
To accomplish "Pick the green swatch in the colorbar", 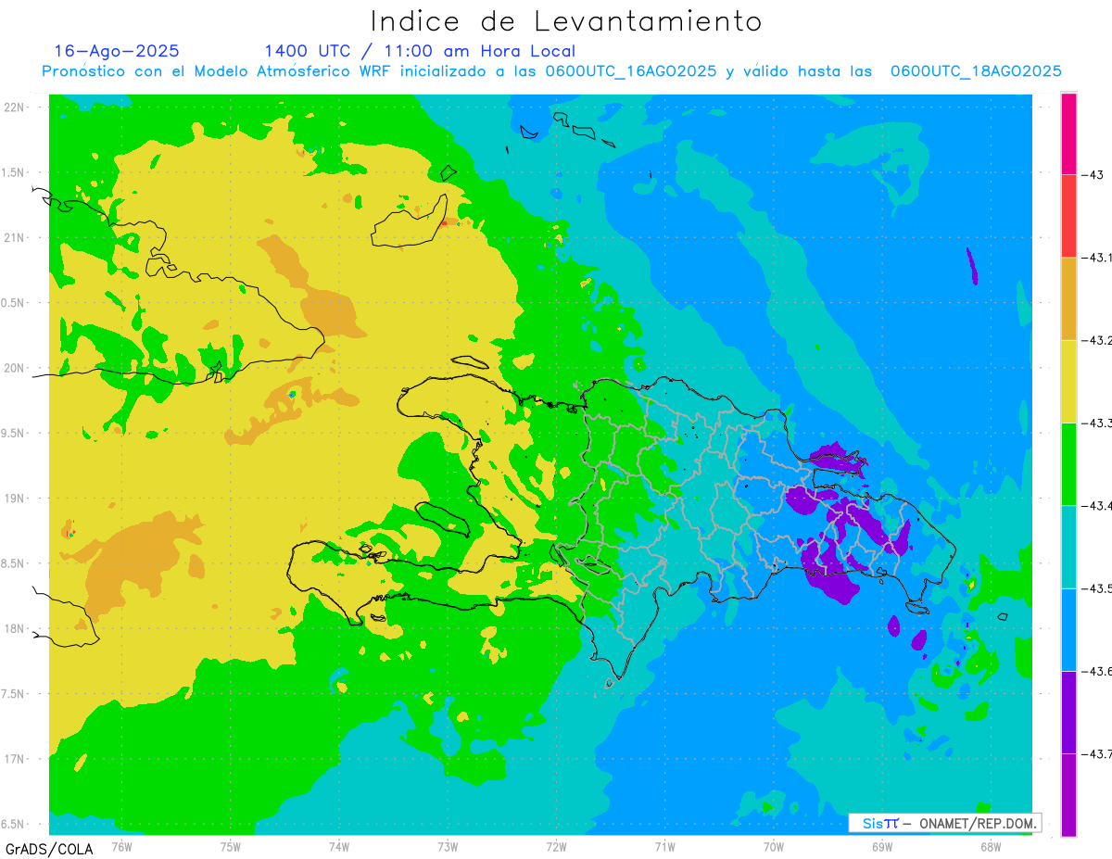I will (x=1068, y=463).
